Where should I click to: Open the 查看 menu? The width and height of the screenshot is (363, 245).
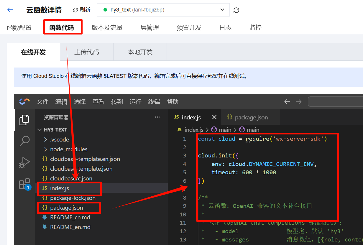pos(98,102)
